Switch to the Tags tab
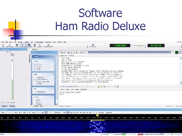This screenshot has height=136, width=182. 41,106
